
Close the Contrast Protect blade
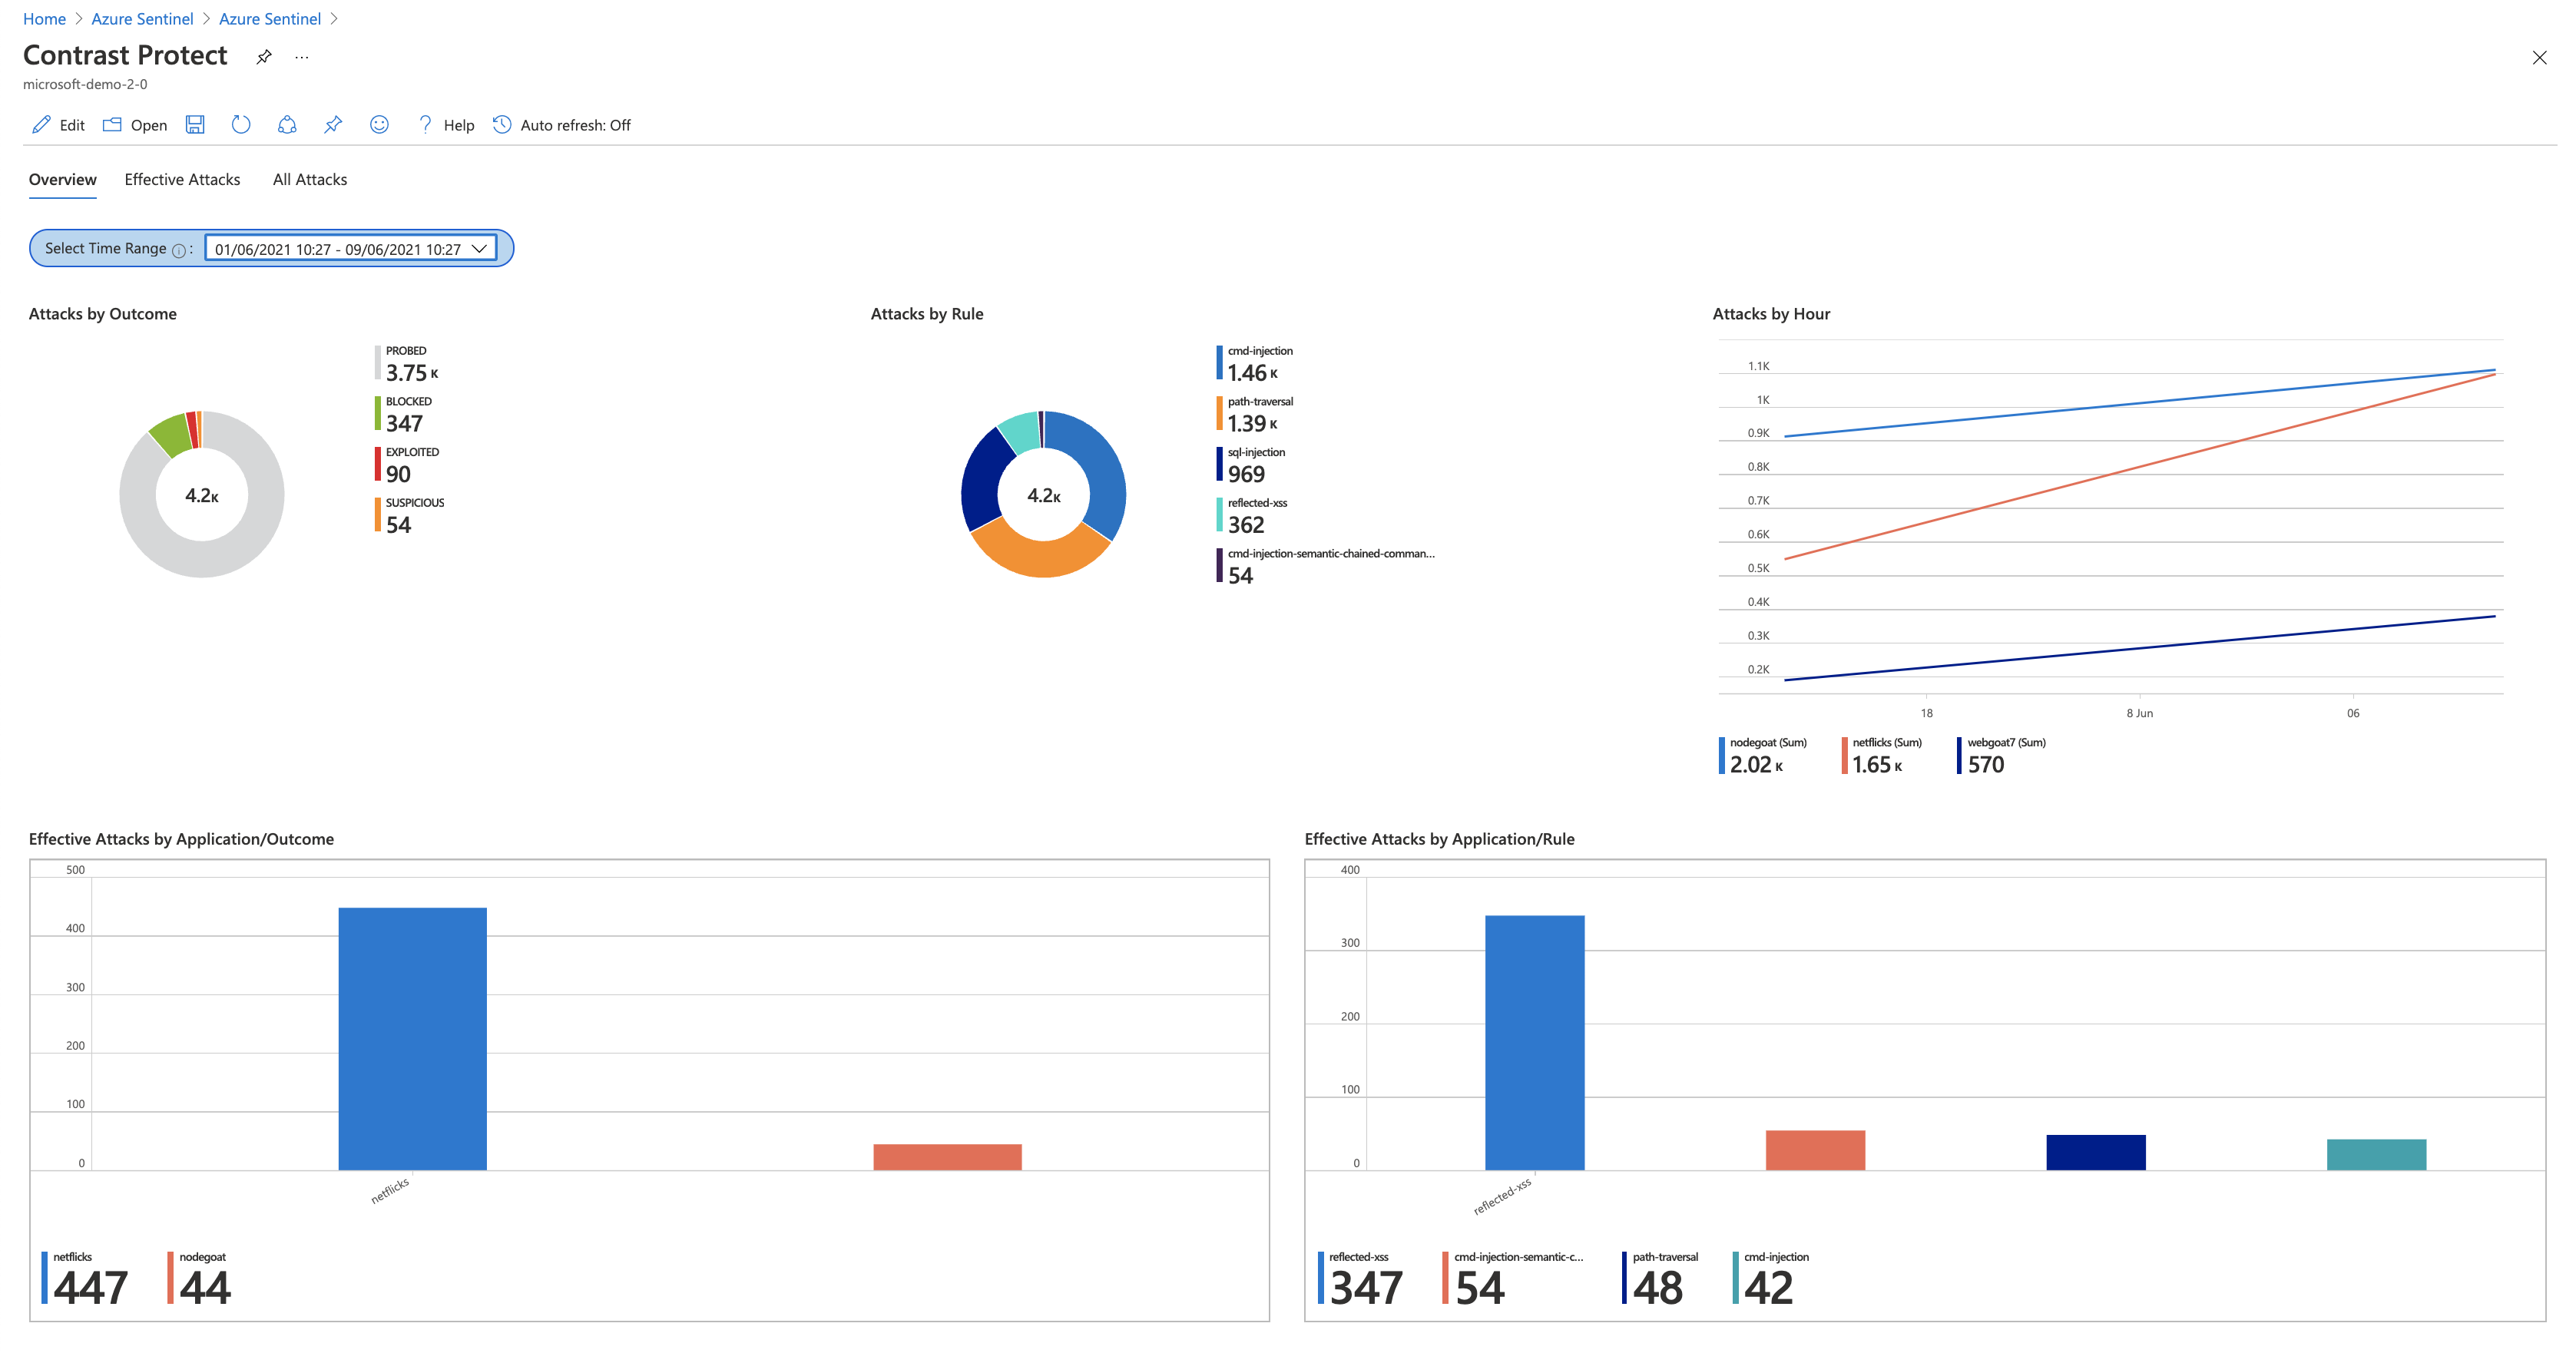point(2539,58)
